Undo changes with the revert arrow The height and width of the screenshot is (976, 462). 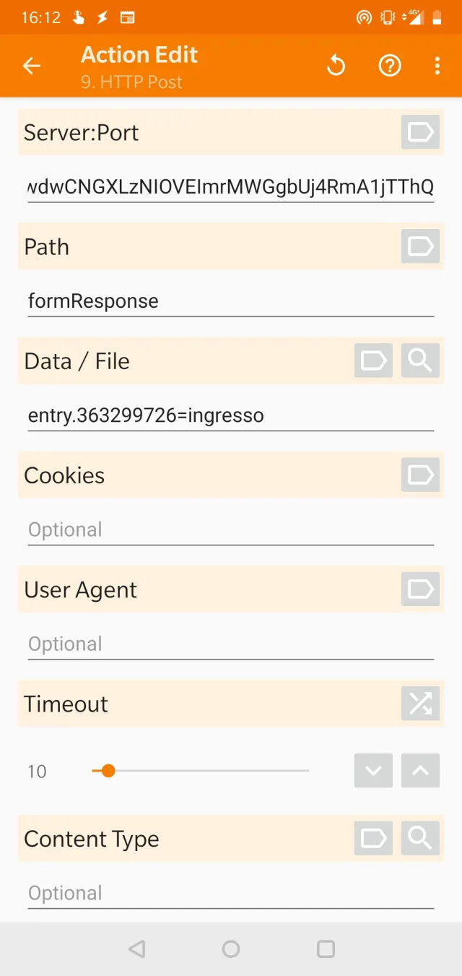point(336,65)
